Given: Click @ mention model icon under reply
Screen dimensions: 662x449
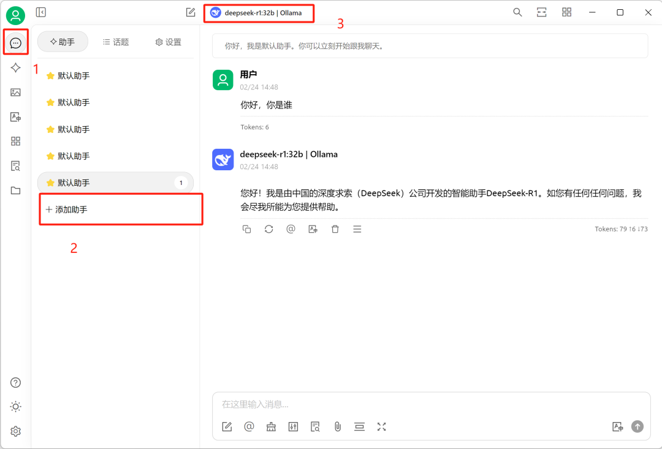Looking at the screenshot, I should click(291, 229).
